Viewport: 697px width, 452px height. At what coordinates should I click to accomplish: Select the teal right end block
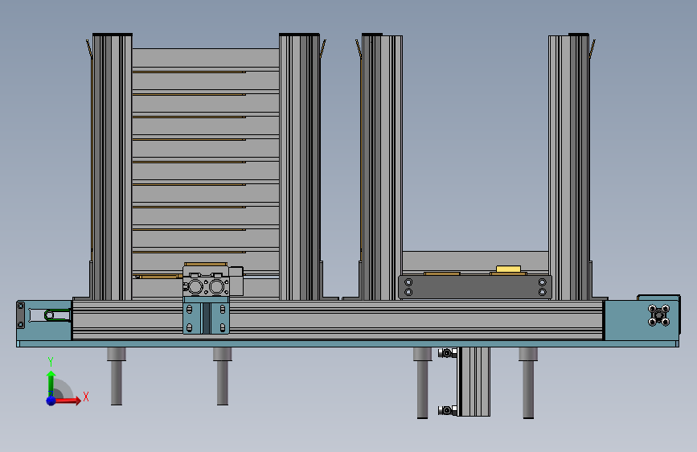pos(642,320)
